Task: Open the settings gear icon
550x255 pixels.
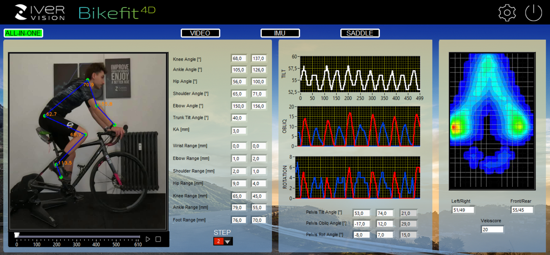Action: 507,12
